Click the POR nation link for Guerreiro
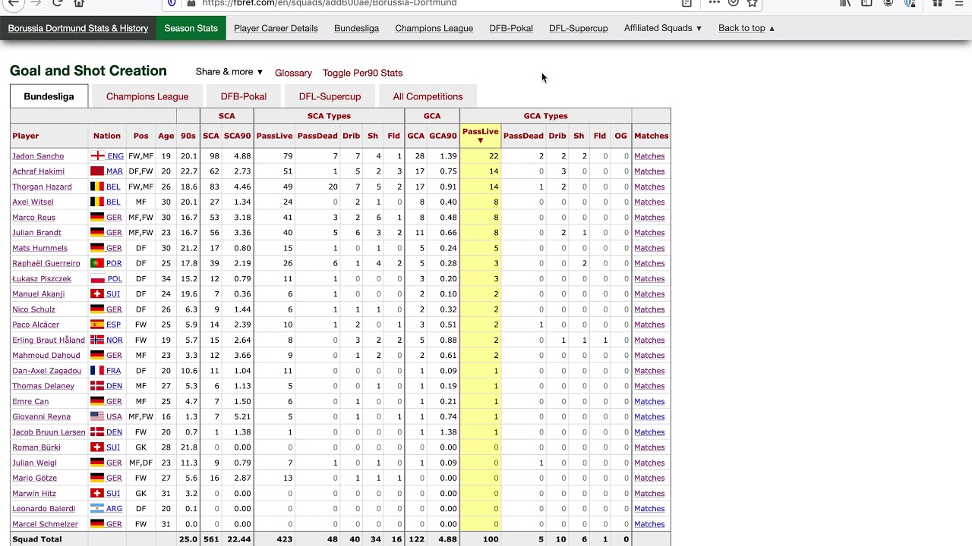The width and height of the screenshot is (972, 546). [x=114, y=263]
